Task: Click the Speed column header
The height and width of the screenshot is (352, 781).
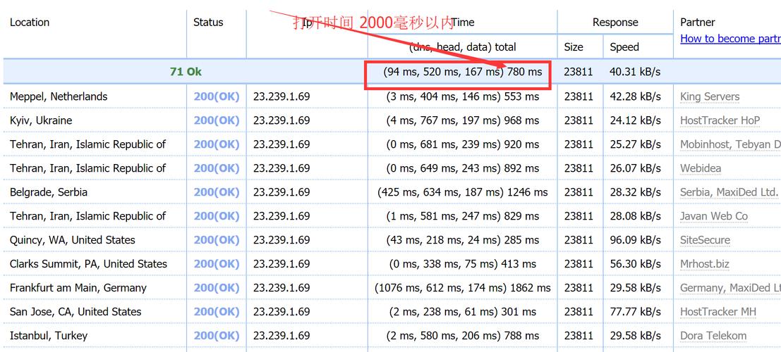Action: click(x=624, y=47)
